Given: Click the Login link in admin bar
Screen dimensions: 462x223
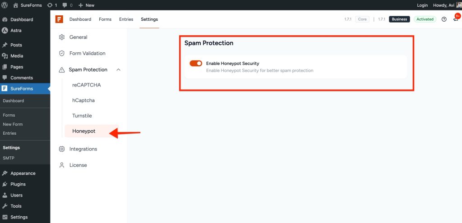Looking at the screenshot, I should (x=422, y=5).
